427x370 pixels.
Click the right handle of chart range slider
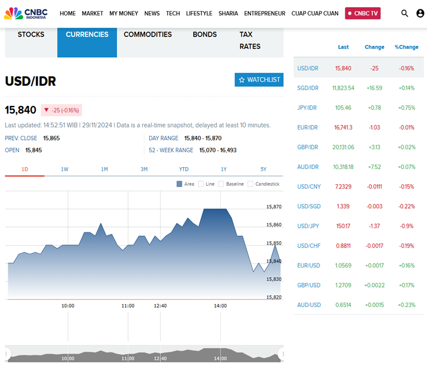281,354
